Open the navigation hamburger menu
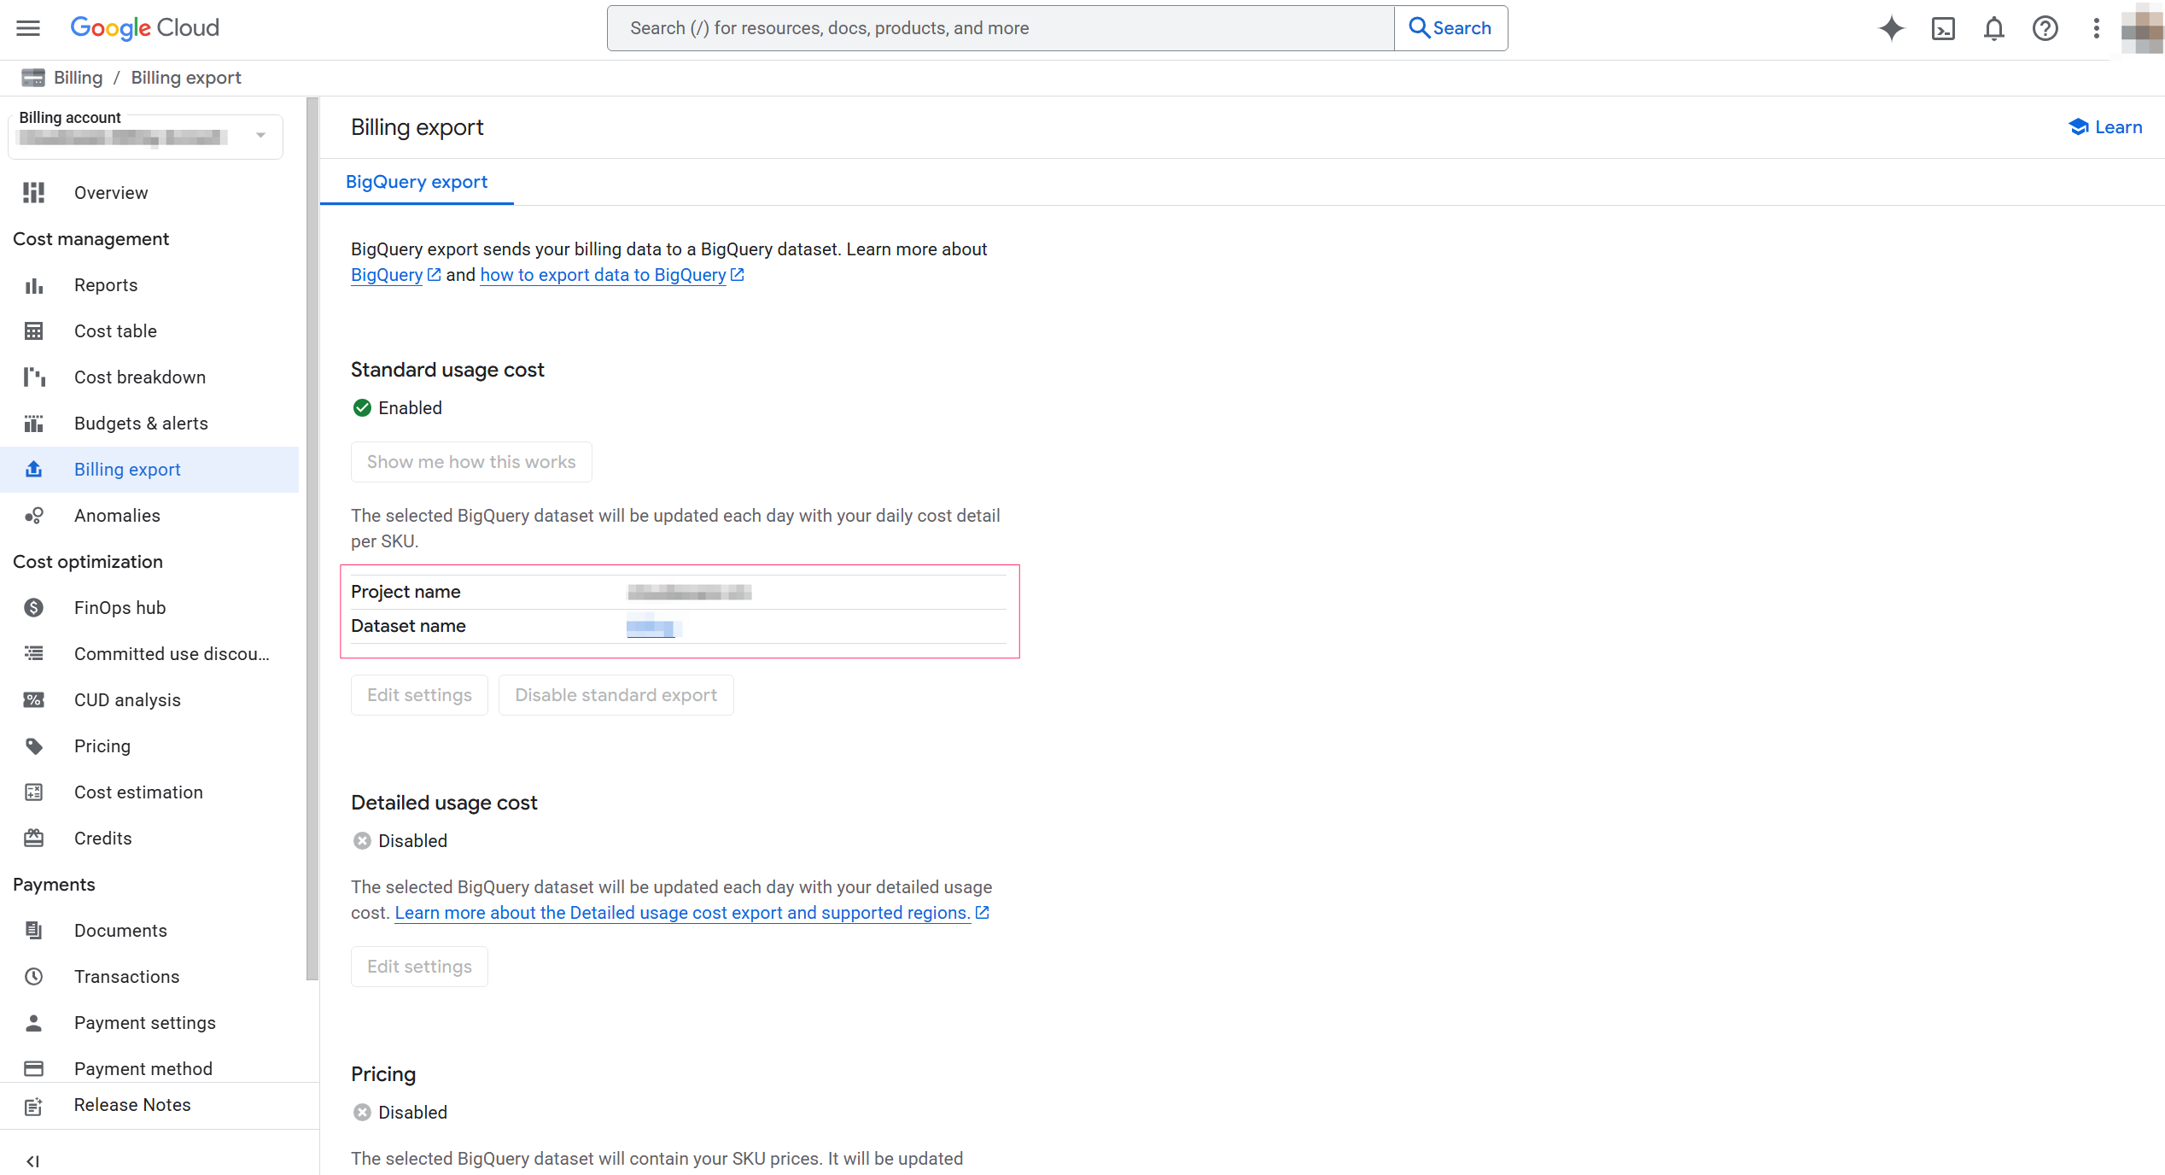 click(x=27, y=27)
